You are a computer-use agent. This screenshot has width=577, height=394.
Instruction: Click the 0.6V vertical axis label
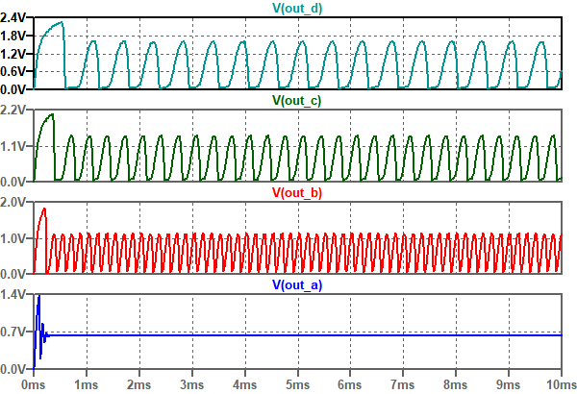(x=16, y=71)
